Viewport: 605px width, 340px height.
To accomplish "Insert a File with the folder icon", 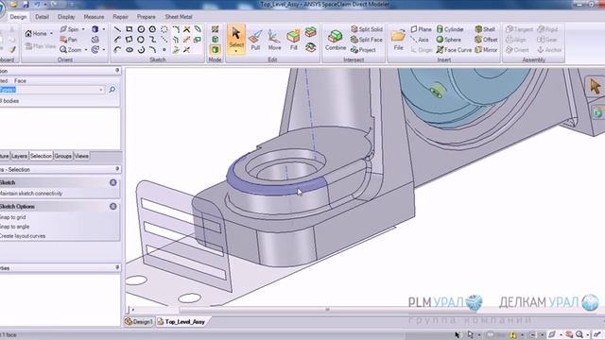I will 398,40.
